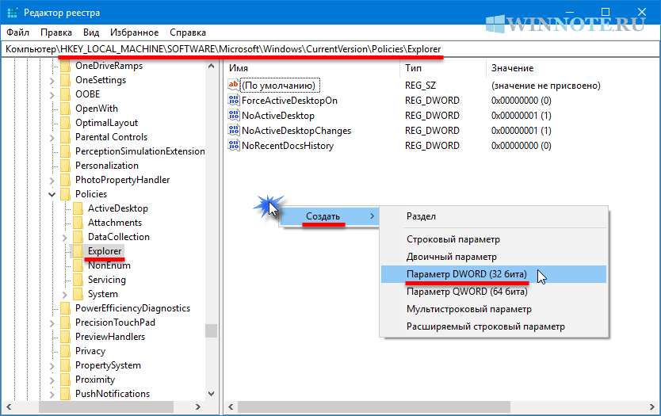
Task: Click tree pane scroll up arrow
Action: (x=211, y=66)
